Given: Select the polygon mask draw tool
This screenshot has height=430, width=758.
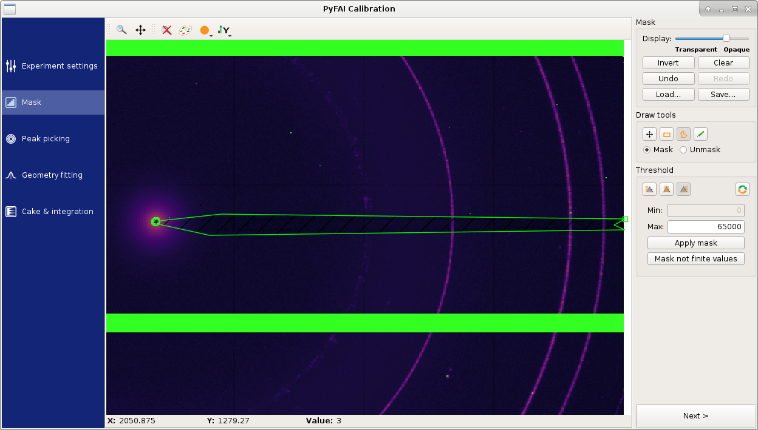Looking at the screenshot, I should click(x=683, y=135).
